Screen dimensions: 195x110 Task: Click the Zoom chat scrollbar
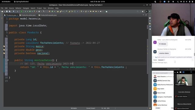[x=194, y=54]
